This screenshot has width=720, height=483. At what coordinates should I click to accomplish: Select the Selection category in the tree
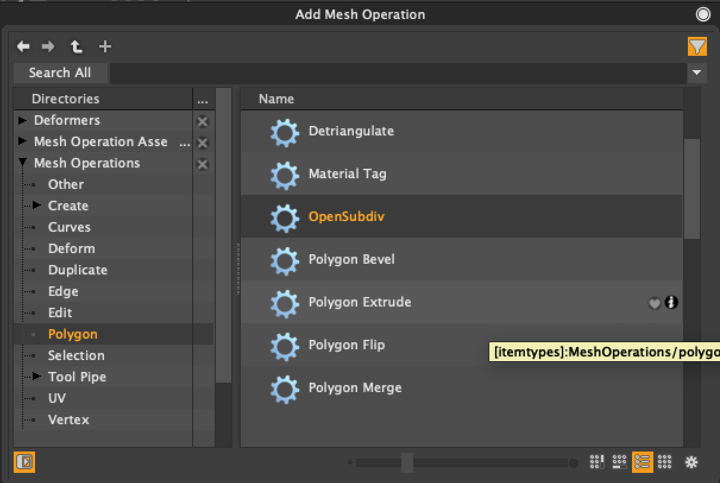(76, 355)
